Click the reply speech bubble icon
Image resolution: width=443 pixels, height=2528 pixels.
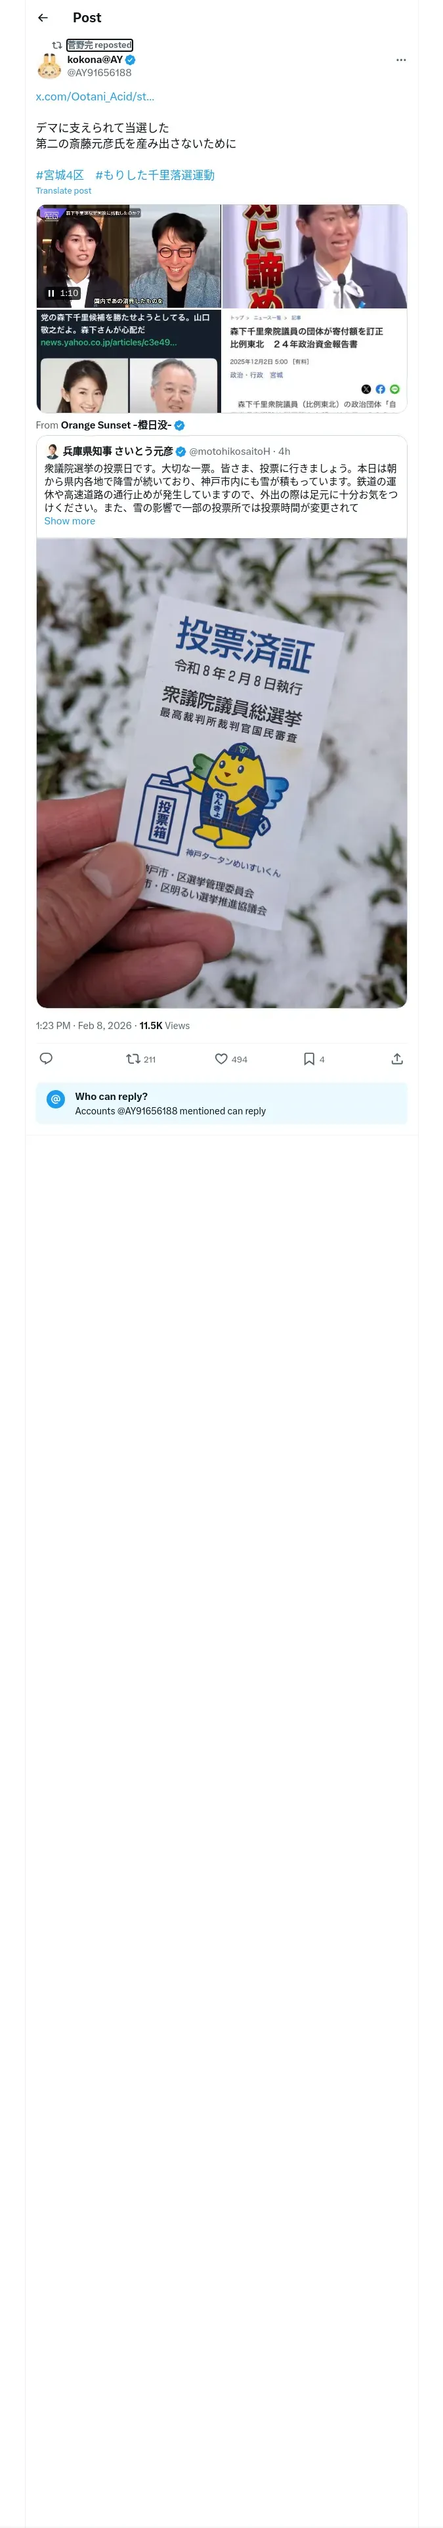coord(46,1058)
